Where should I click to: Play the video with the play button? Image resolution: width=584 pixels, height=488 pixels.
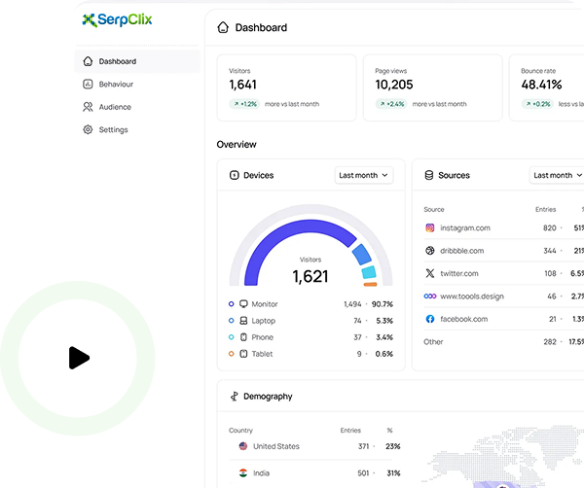(79, 358)
